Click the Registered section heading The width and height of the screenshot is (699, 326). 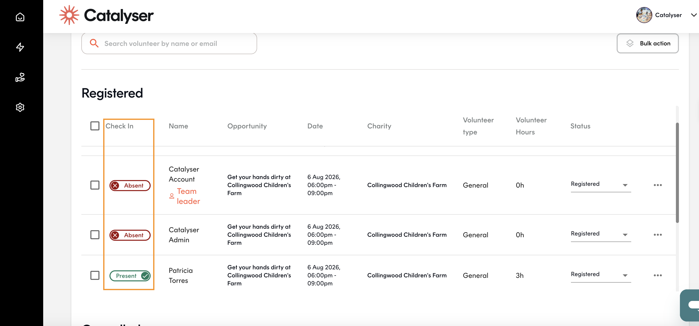click(x=112, y=94)
